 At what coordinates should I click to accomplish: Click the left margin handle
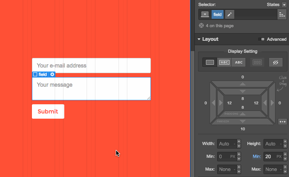coord(213,103)
